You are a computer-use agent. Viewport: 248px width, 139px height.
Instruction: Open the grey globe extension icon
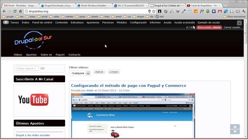[165, 11]
